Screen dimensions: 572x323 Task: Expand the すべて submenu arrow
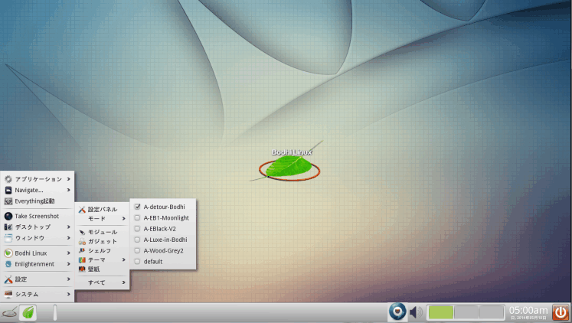tap(124, 282)
